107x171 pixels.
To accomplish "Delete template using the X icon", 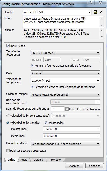I will coord(101,12).
